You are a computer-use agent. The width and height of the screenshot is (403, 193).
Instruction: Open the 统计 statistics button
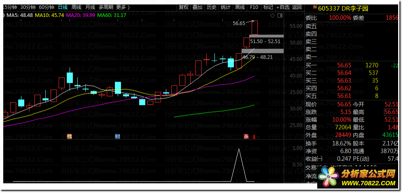point(226,7)
